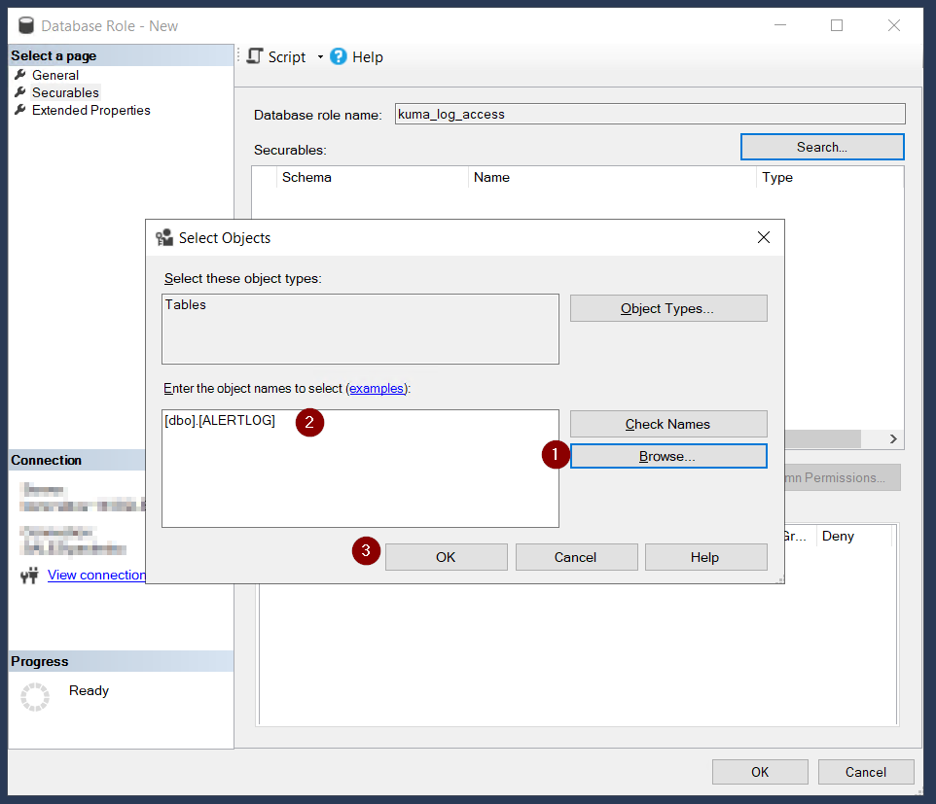
Task: Click the Script toolbar icon
Action: (256, 56)
